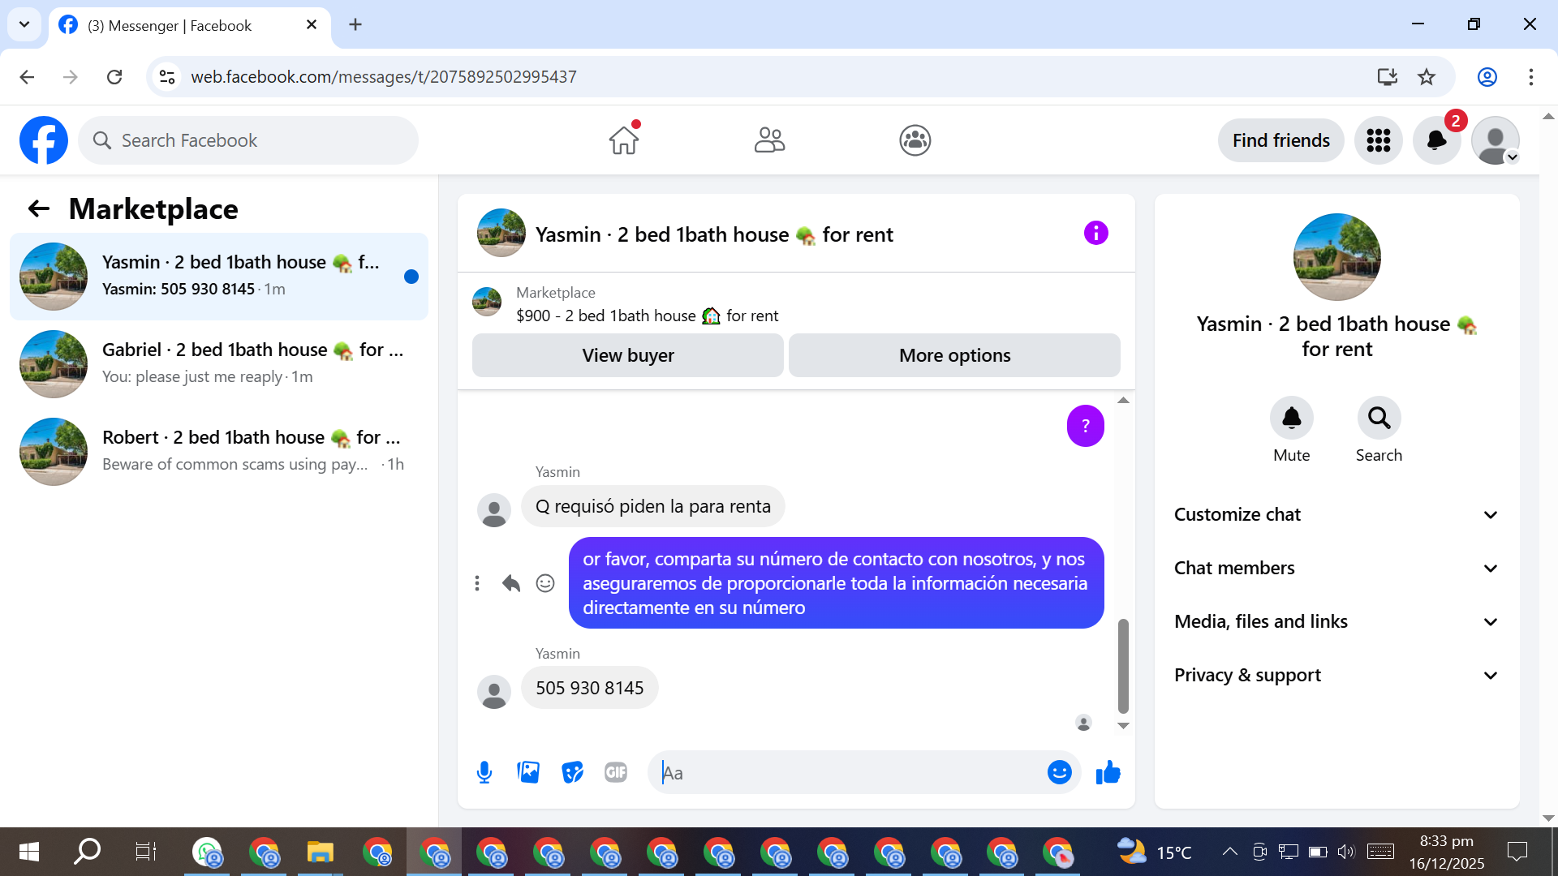Viewport: 1558px width, 876px height.
Task: Expand Chat members section
Action: pos(1336,569)
